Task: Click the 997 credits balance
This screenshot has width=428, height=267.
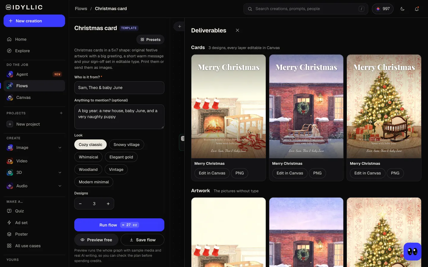Action: point(383,9)
